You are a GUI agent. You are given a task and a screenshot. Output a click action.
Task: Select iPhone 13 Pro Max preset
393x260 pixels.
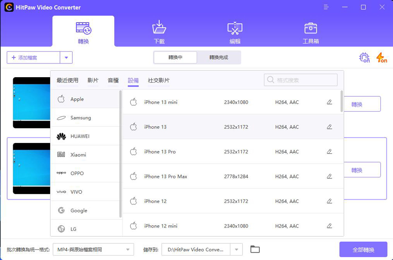[233, 176]
